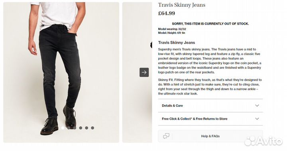The image size is (287, 151).
Task: Click the £64.99 price text
Action: pyautogui.click(x=167, y=14)
